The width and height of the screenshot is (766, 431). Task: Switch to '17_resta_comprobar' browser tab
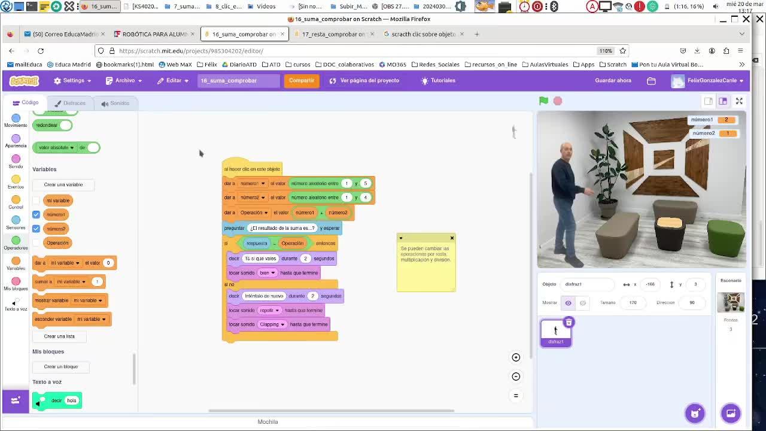(x=333, y=34)
